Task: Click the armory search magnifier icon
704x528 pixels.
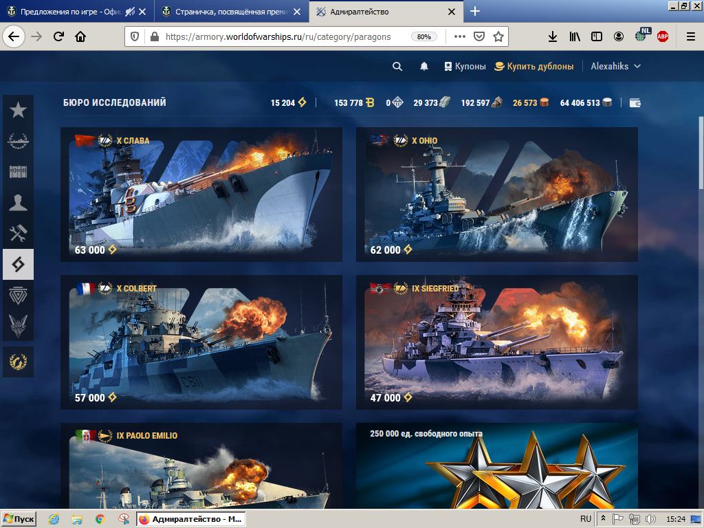Action: 397,67
